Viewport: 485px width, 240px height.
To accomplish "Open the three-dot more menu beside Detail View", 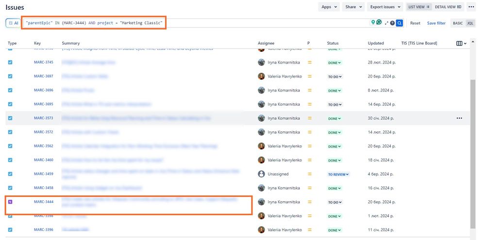I will click(471, 7).
